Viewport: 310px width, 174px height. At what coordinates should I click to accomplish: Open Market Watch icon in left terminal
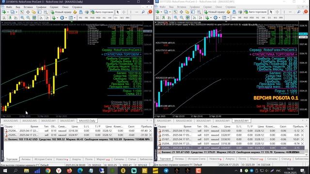(22, 12)
